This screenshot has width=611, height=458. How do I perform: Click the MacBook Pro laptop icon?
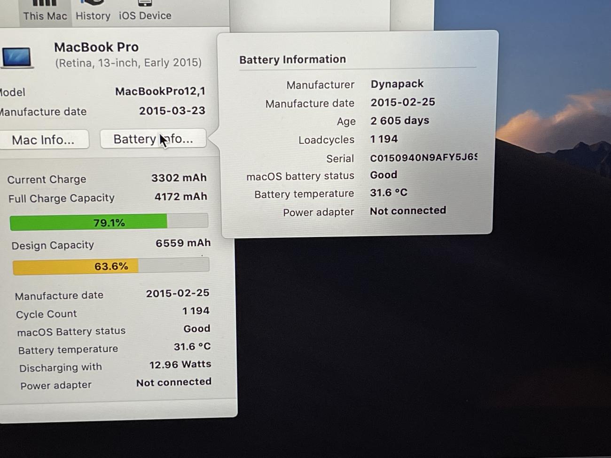(17, 58)
